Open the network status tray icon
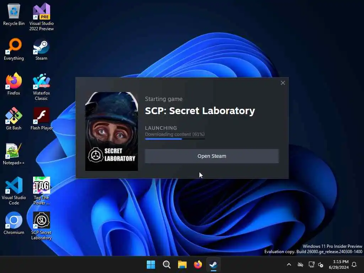 click(x=311, y=264)
